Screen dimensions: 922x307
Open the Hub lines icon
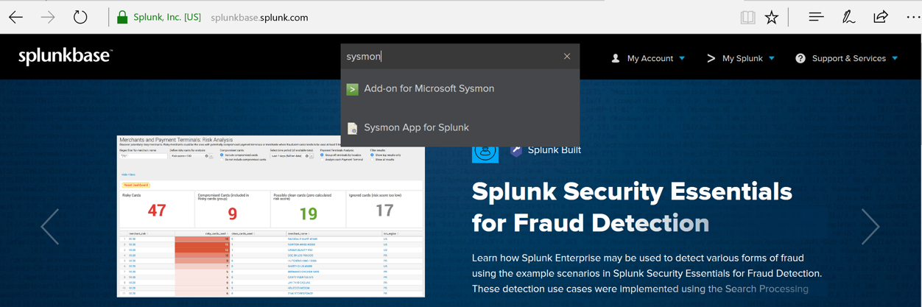pyautogui.click(x=816, y=17)
